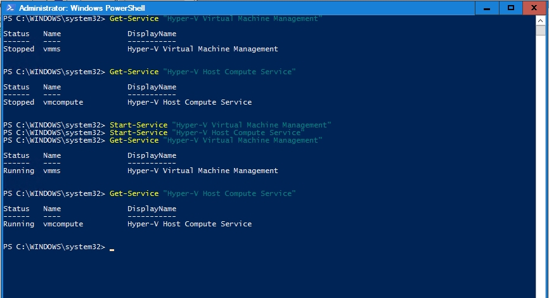
Task: Click the Get-Service Virtual Machine Management command after the Start-Service lines
Action: click(216, 140)
